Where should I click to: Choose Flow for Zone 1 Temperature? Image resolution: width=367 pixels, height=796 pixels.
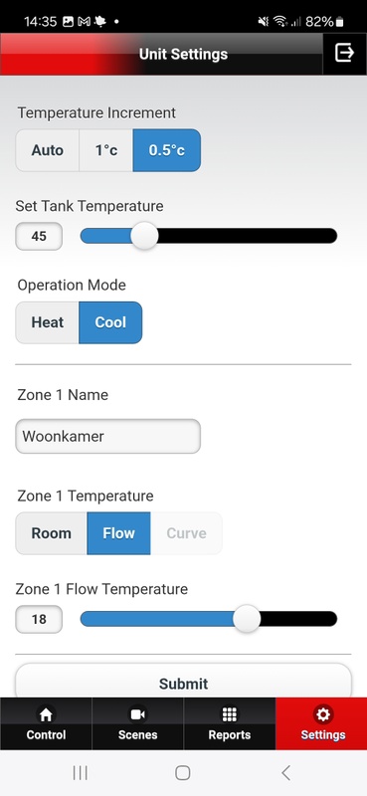[x=118, y=533]
